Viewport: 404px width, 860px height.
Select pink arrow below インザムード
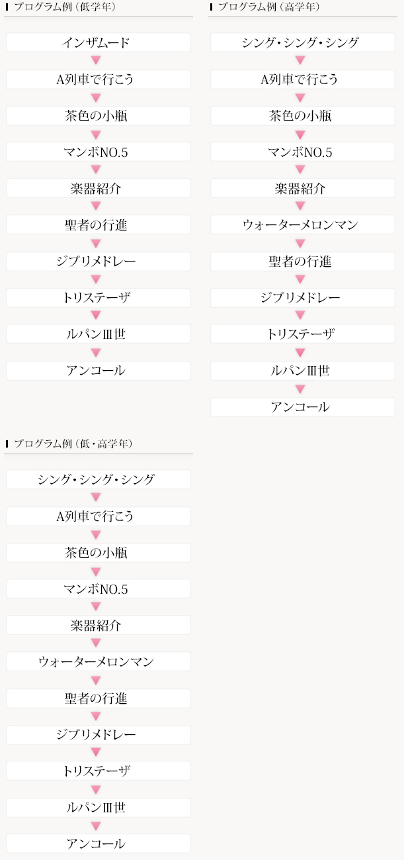click(96, 61)
